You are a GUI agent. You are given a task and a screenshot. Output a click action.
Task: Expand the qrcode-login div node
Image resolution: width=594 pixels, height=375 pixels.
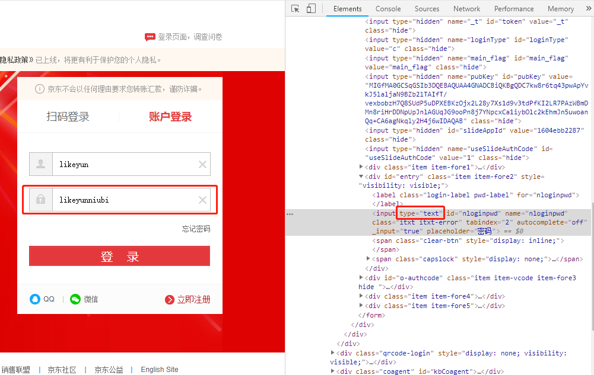332,353
